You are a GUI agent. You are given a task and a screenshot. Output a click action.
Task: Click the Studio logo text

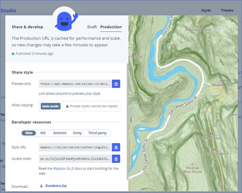point(8,11)
